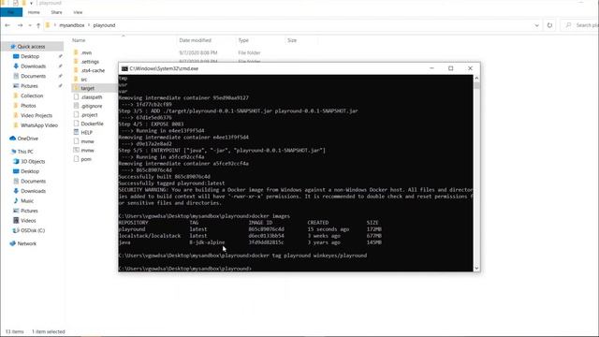The image size is (599, 337).
Task: Select This PC in navigation pane
Action: (x=25, y=152)
